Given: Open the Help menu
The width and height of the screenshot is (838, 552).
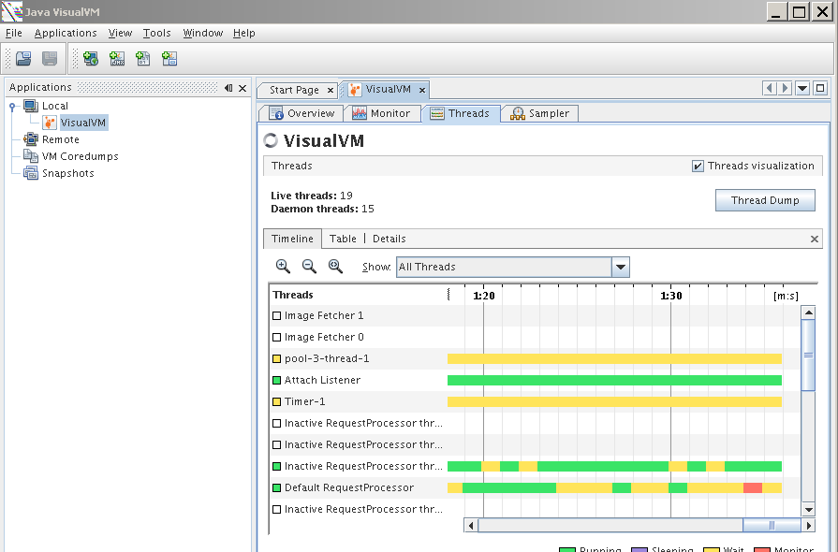Looking at the screenshot, I should point(244,33).
